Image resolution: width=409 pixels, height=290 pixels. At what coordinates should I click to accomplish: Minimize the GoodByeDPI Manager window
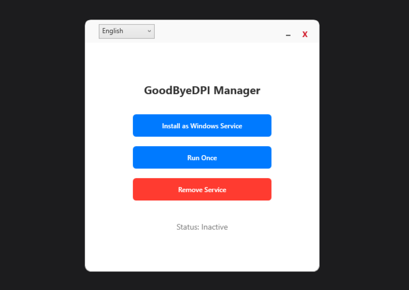click(288, 35)
